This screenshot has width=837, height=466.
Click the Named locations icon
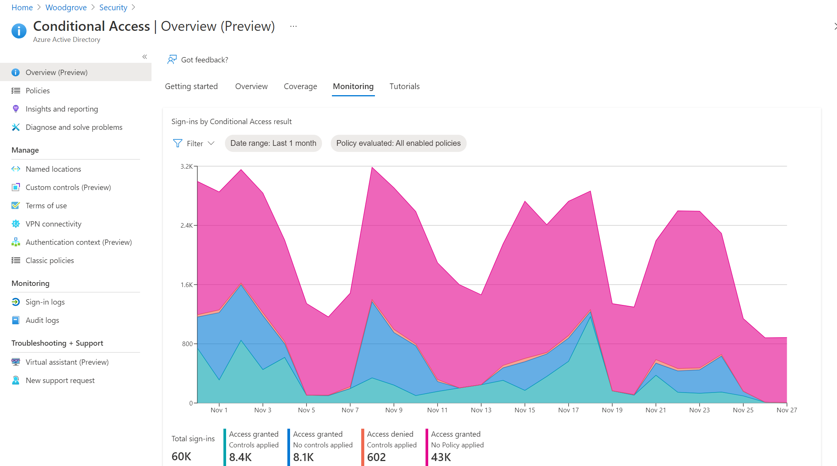pyautogui.click(x=16, y=169)
